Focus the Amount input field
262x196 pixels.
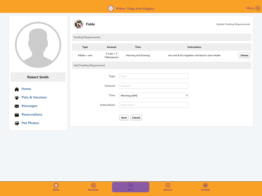(154, 86)
